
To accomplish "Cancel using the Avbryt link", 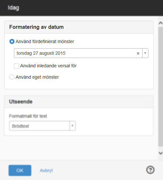I will pos(46,171).
